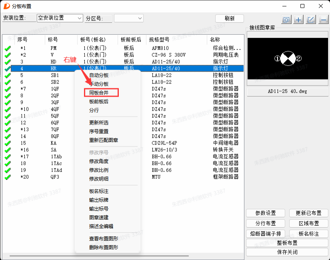Click 重新匹配图章 menu item
Screen dimensions: 330x260
pos(104,140)
